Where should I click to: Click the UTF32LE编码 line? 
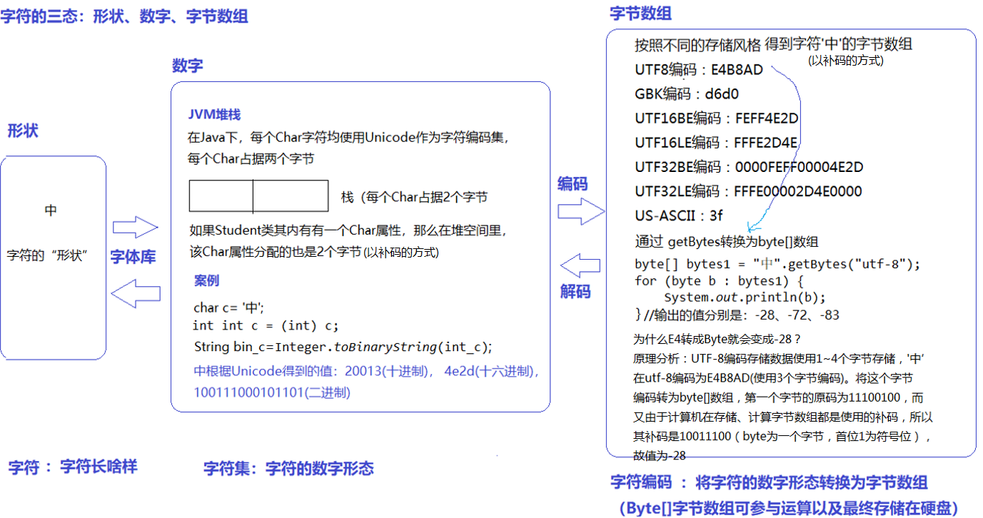[748, 191]
